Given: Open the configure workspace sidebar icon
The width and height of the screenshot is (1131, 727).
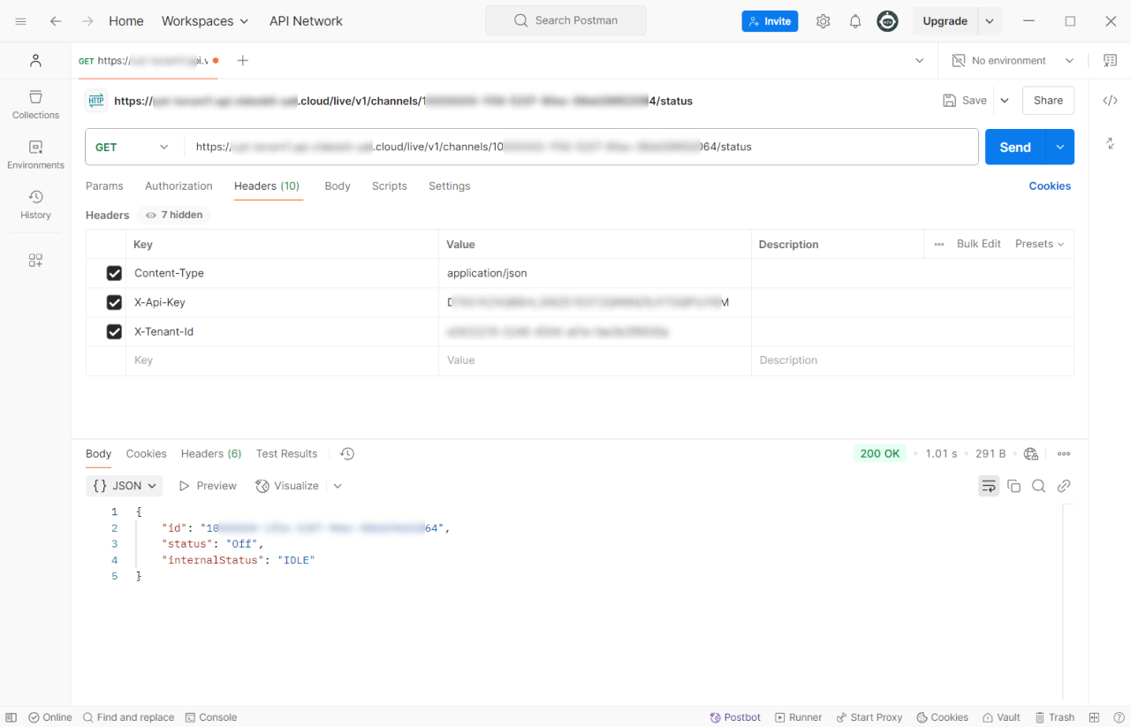Looking at the screenshot, I should 35,261.
